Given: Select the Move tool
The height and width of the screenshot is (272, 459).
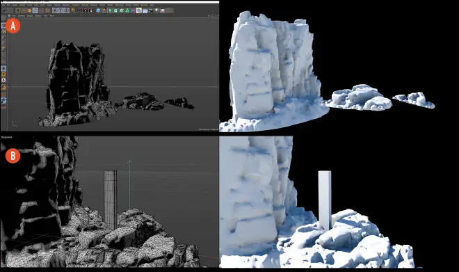Looking at the screenshot, I should (24, 10).
